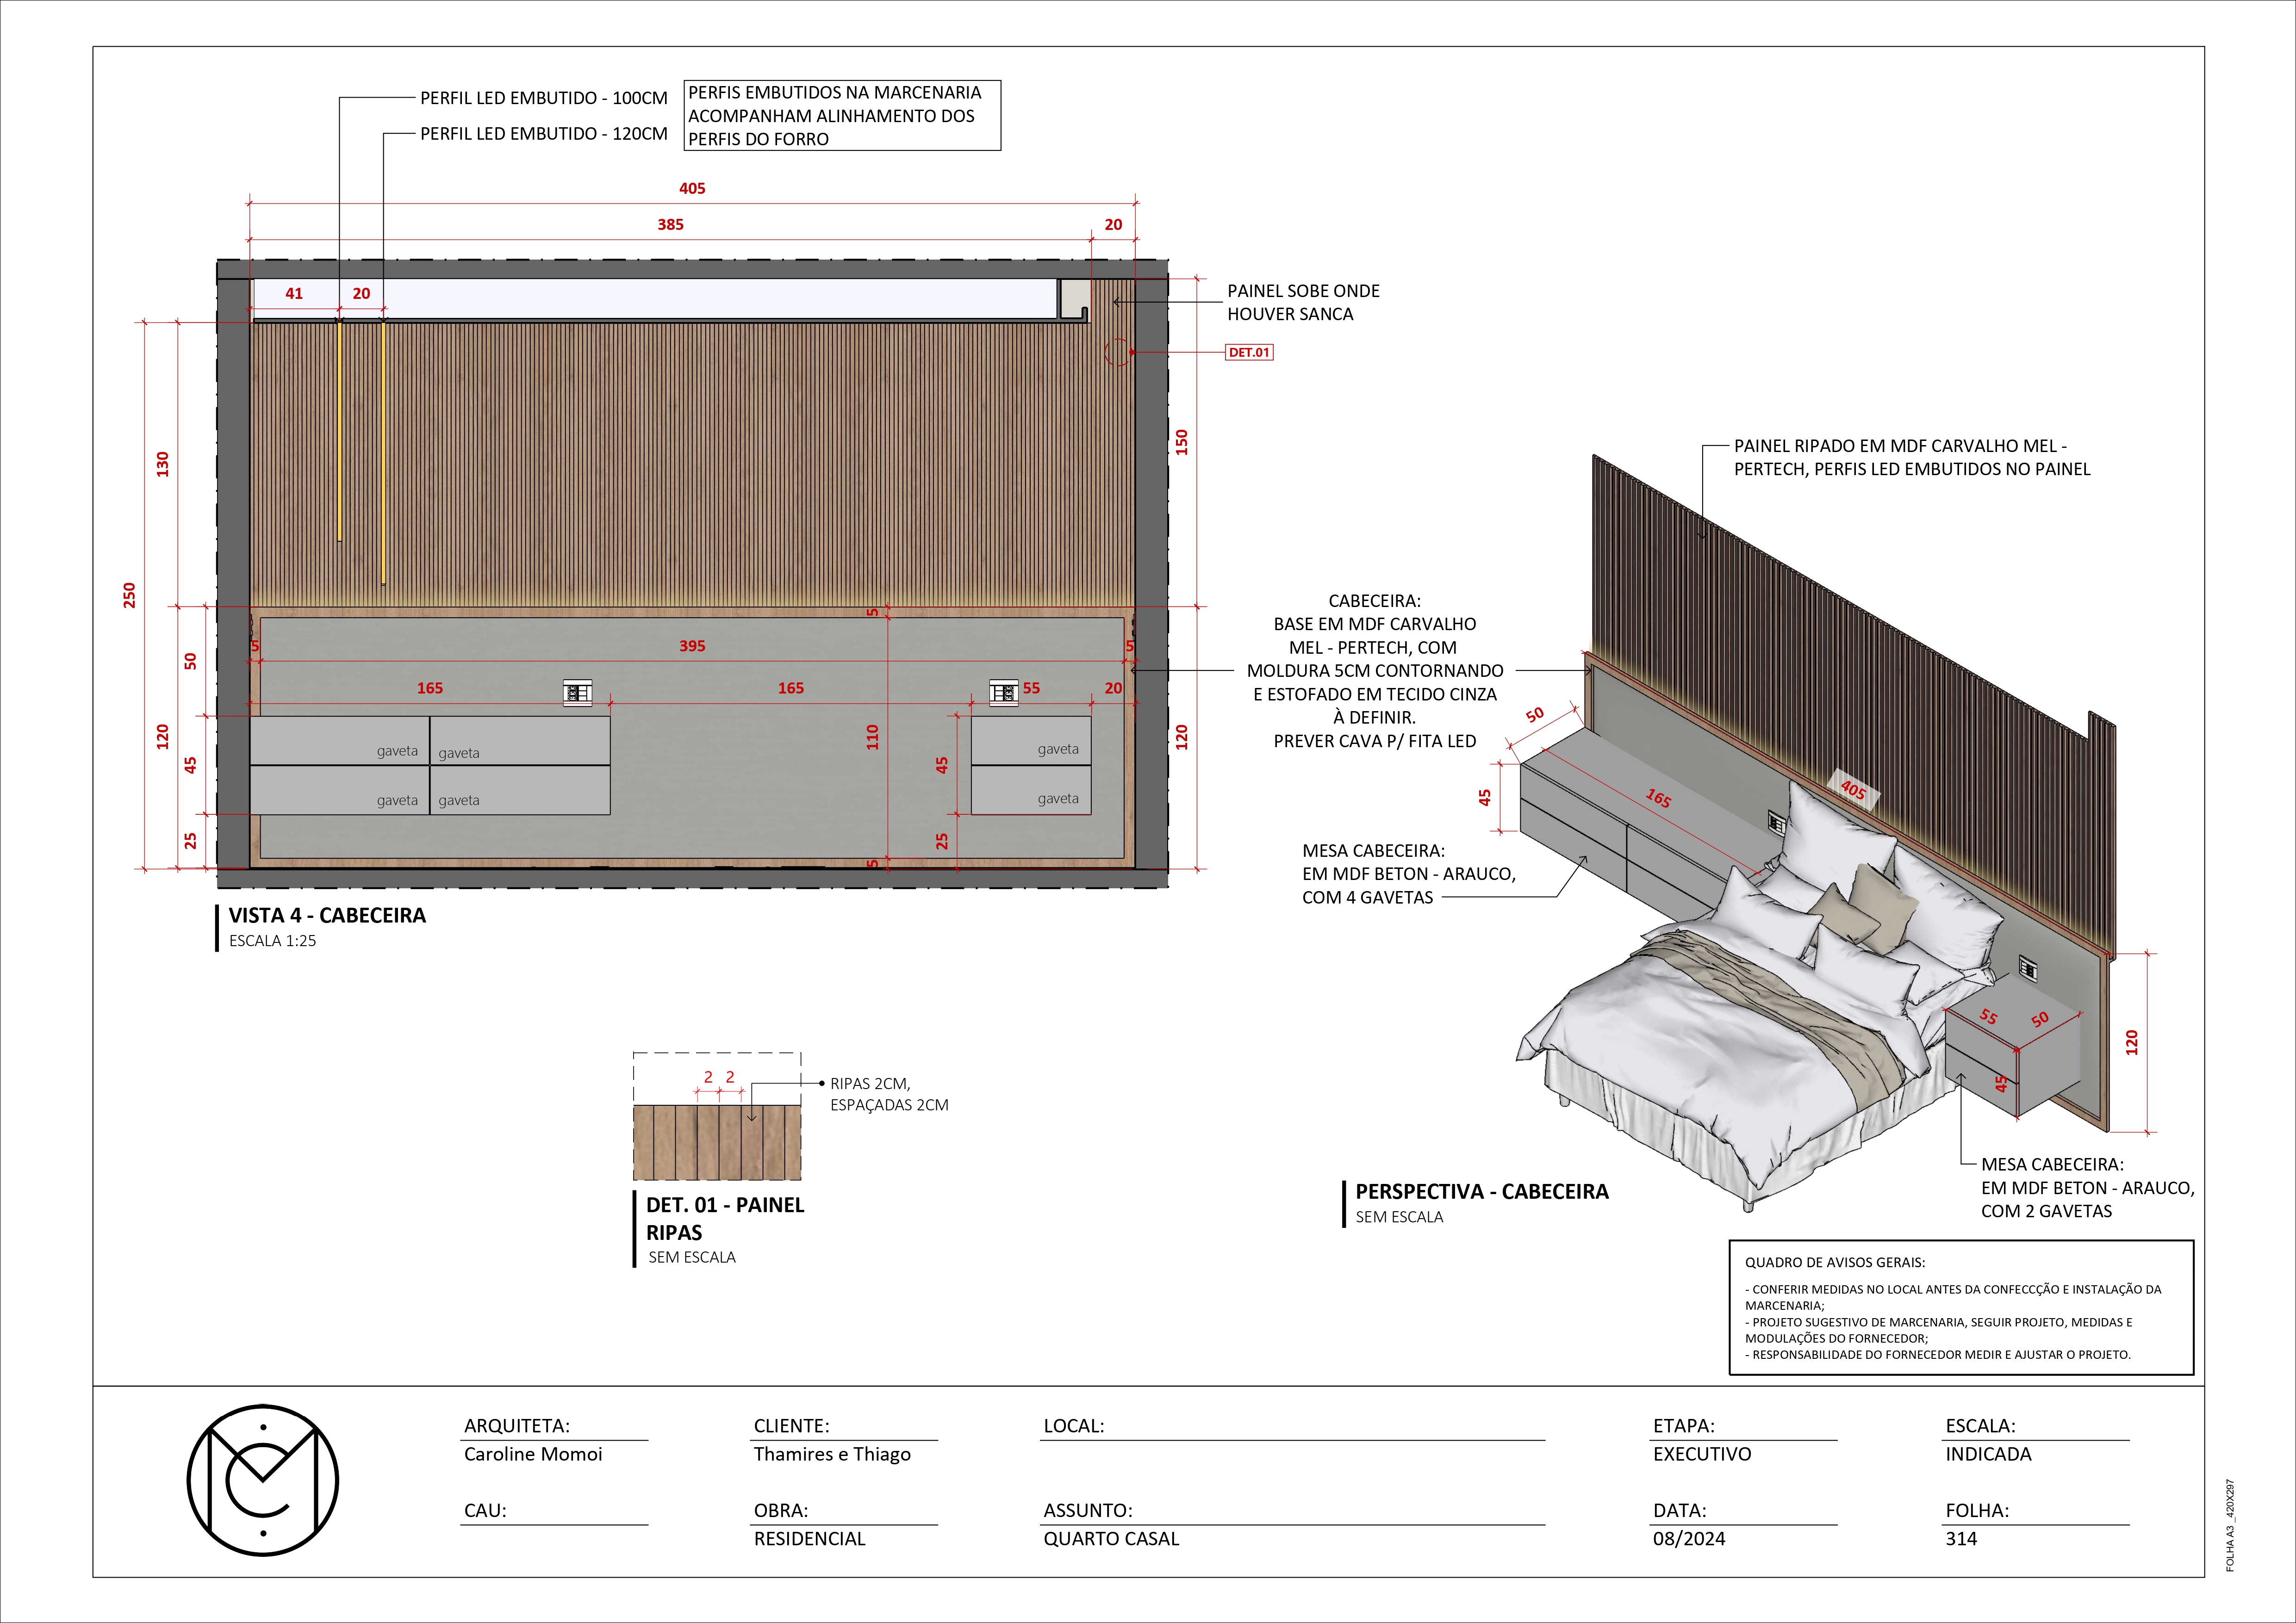This screenshot has height=1623, width=2296.
Task: Click the wood ripas detail swatch
Action: coord(717,1142)
